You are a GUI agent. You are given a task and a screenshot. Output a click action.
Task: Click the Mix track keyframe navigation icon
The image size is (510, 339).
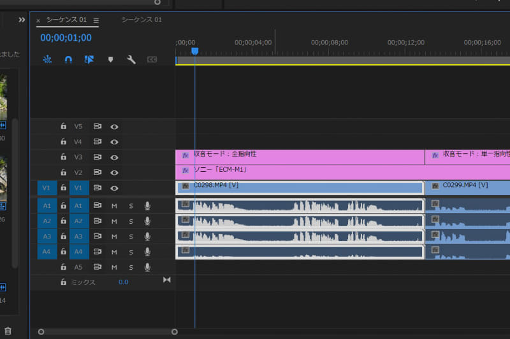coord(167,280)
